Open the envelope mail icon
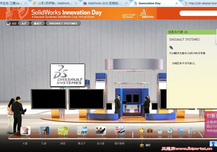Image resolution: width=217 pixels, height=152 pixels. coord(170,130)
